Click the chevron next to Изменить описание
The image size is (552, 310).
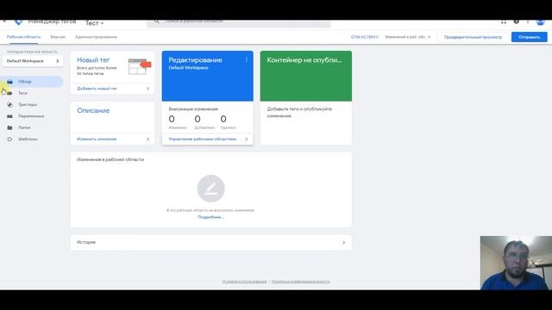pos(147,139)
